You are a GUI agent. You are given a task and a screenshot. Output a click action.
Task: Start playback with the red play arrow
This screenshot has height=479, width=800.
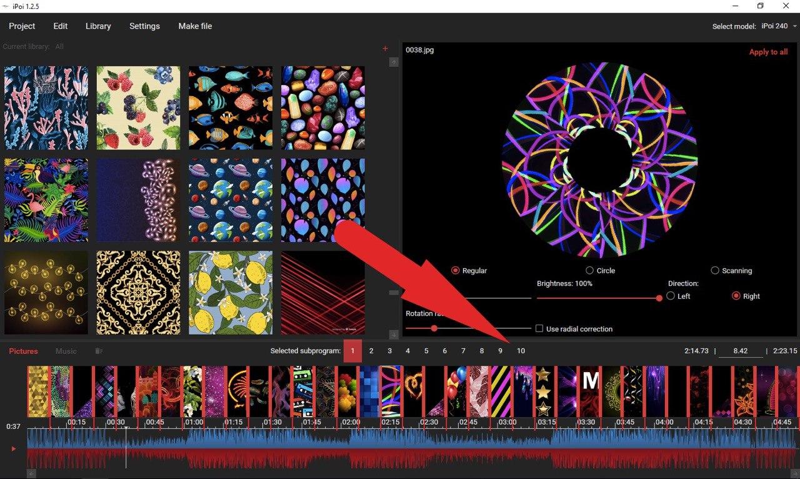coord(13,448)
